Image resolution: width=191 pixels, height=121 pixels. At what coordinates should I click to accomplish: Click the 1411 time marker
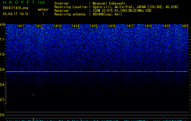pos(21,26)
